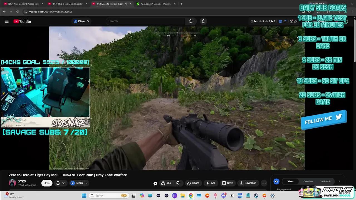The width and height of the screenshot is (356, 200).
Task: Open Discord from the taskbar
Action: (223, 196)
